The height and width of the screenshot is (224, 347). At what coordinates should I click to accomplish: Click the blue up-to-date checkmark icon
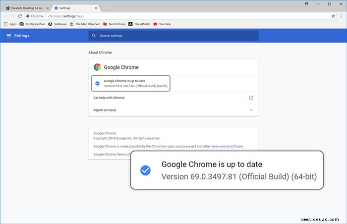(97, 83)
